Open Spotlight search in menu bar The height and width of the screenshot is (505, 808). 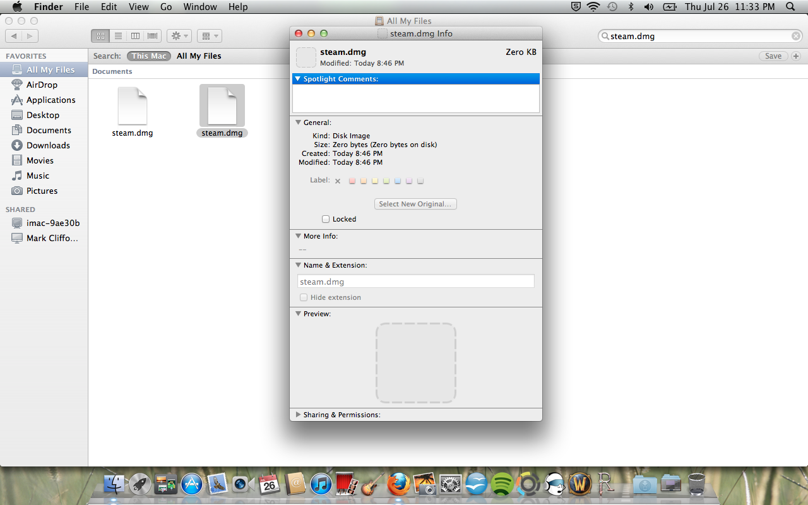coord(790,7)
